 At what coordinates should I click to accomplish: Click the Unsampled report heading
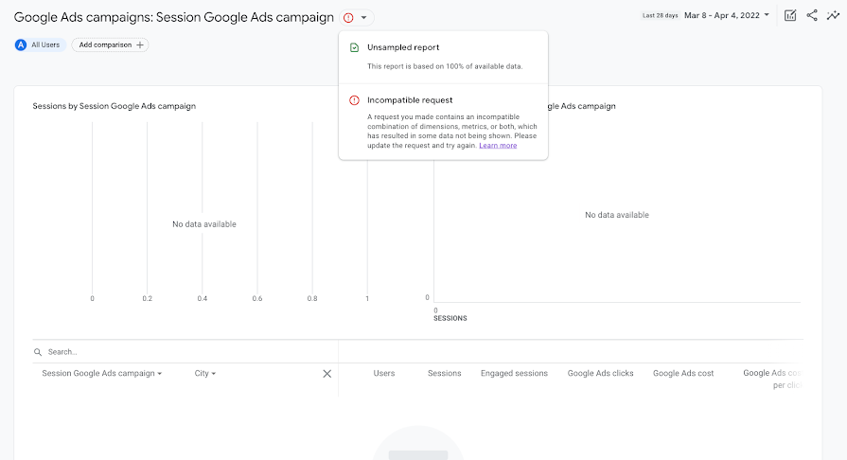[x=403, y=47]
